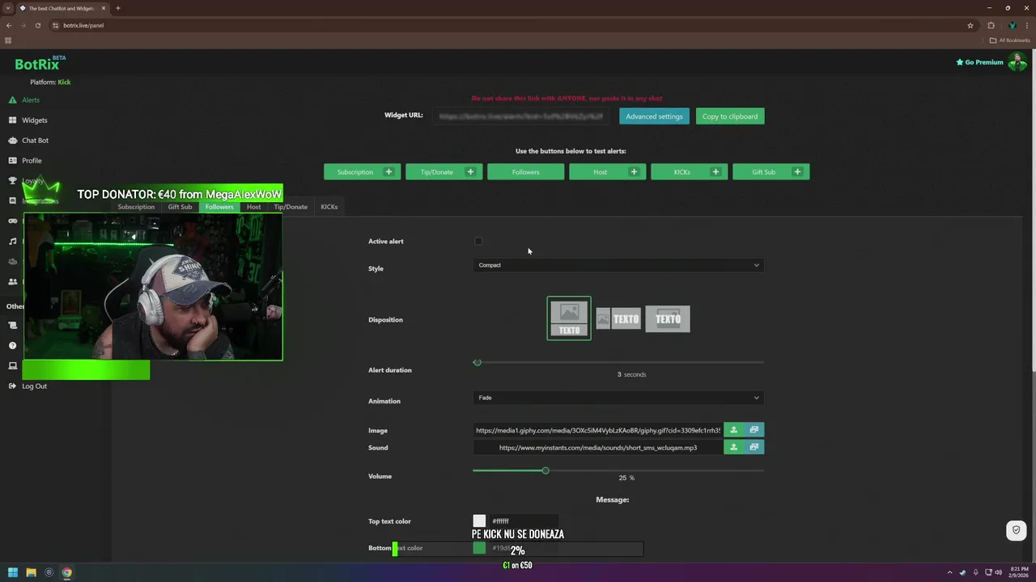Click the plus on Gift Sub test button
1036x582 pixels.
coord(797,172)
